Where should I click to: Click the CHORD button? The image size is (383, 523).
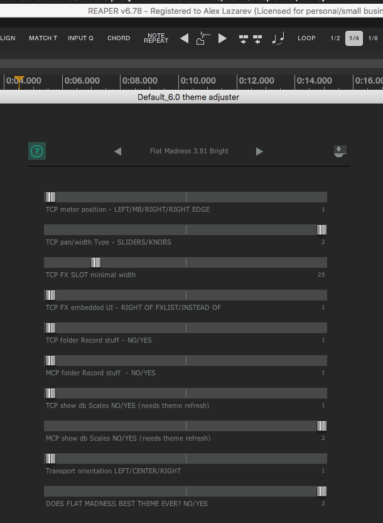pyautogui.click(x=119, y=38)
